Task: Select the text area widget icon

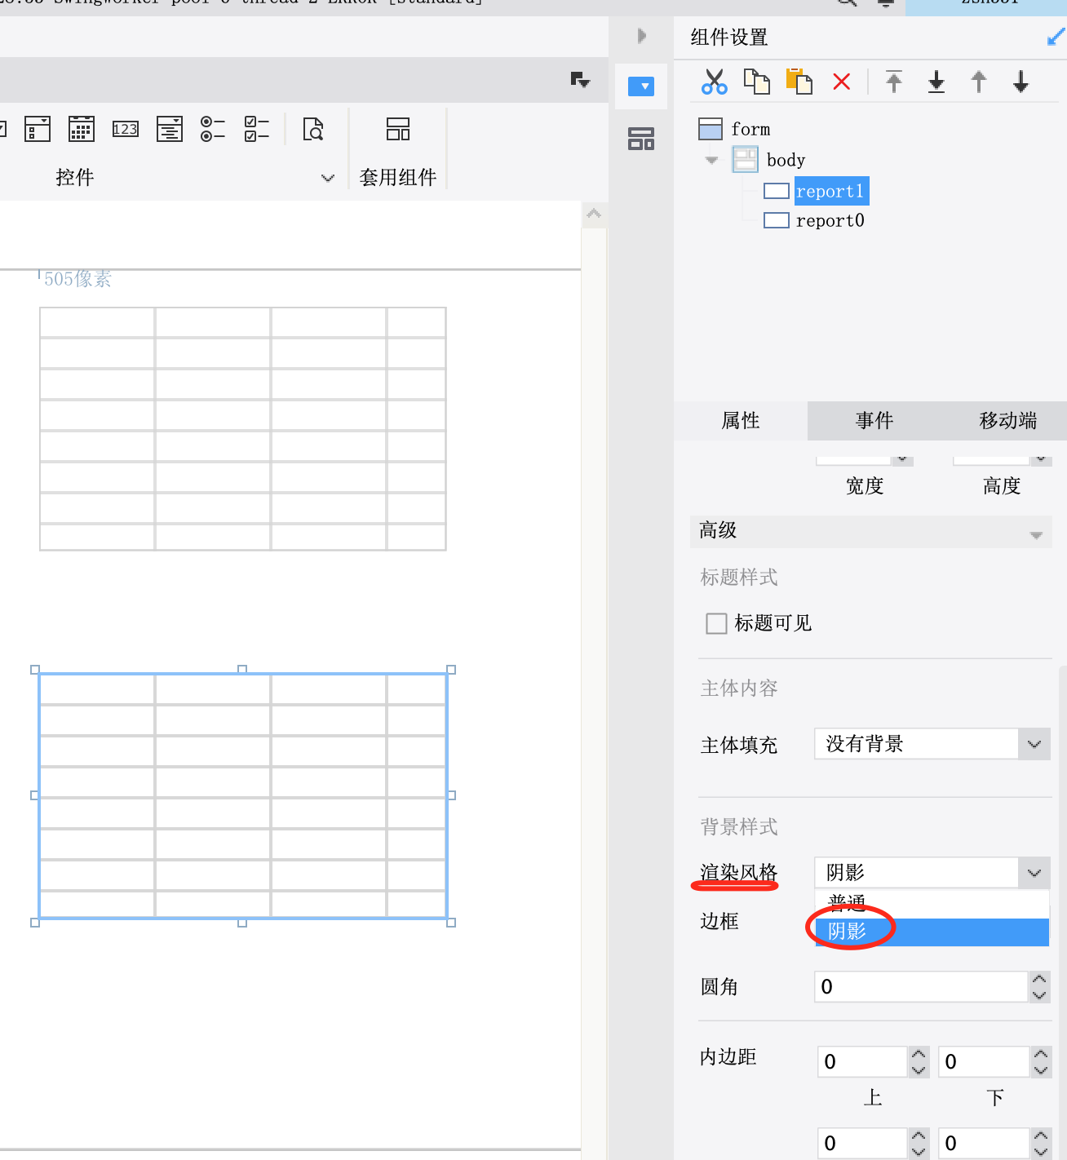Action: (x=170, y=129)
